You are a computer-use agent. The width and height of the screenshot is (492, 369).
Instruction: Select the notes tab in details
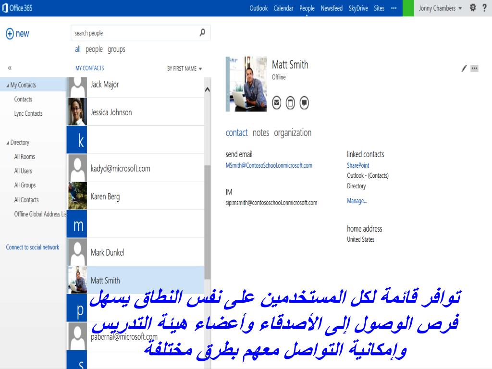click(261, 133)
